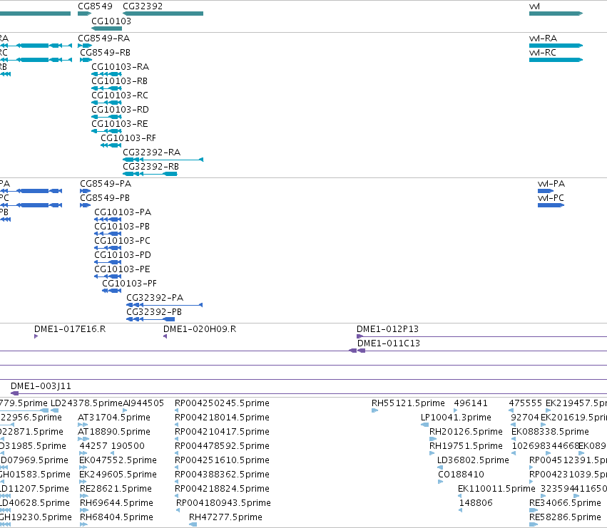Screen dimensions: 607x528
Task: Click the CG32392-PB protein label
Action: tap(154, 313)
